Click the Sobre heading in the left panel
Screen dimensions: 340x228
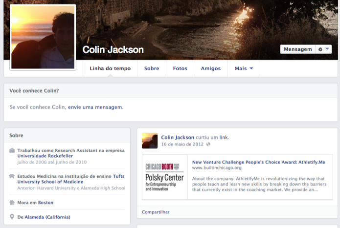[x=16, y=135]
